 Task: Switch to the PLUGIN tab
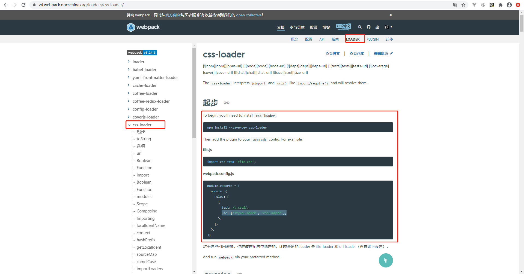(x=373, y=39)
